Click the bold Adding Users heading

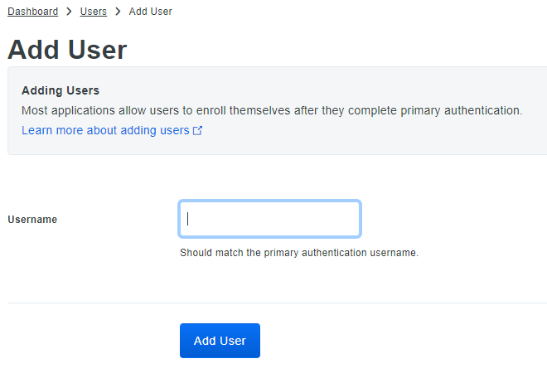(x=61, y=90)
